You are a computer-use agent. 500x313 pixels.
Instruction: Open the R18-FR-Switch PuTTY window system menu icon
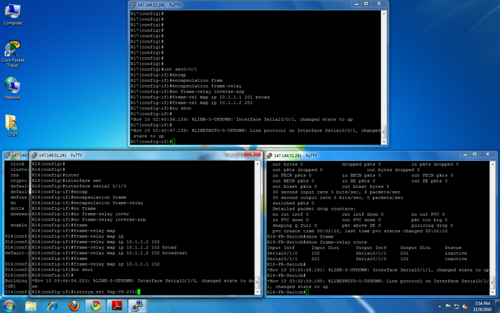(x=269, y=156)
